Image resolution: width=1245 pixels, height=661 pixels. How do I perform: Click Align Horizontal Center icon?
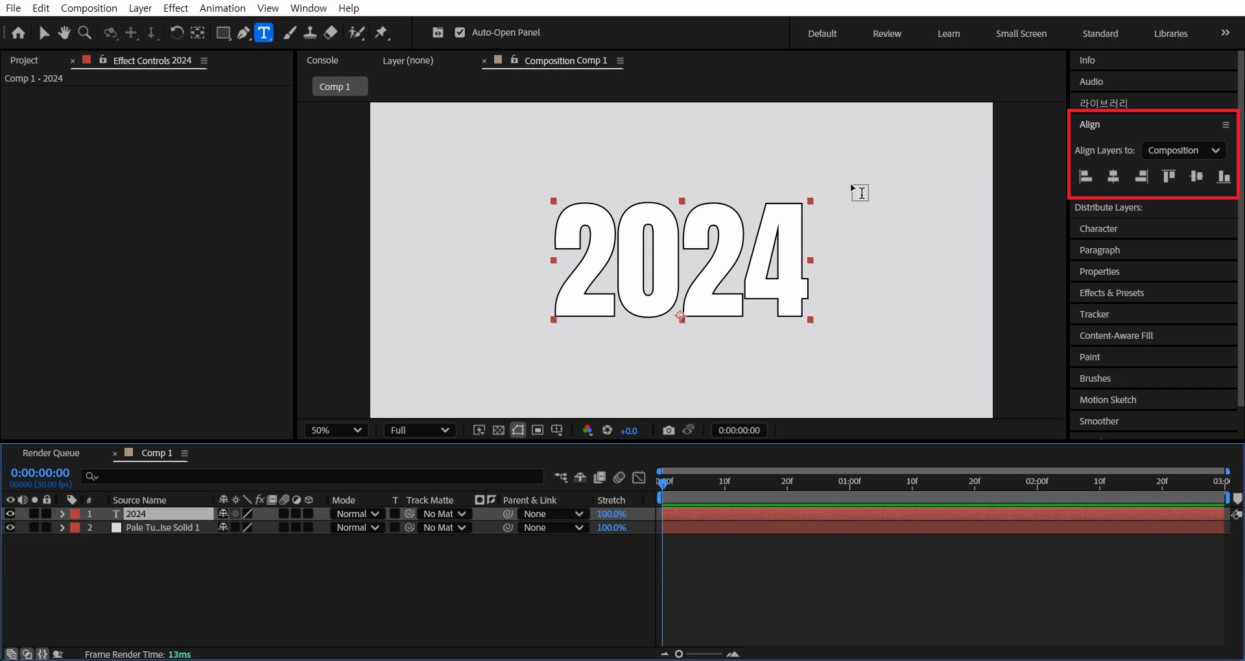click(1113, 176)
